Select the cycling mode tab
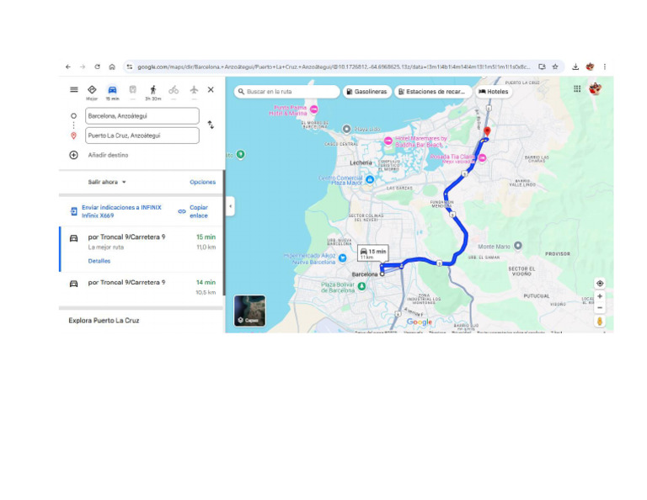The height and width of the screenshot is (500, 647). [174, 93]
